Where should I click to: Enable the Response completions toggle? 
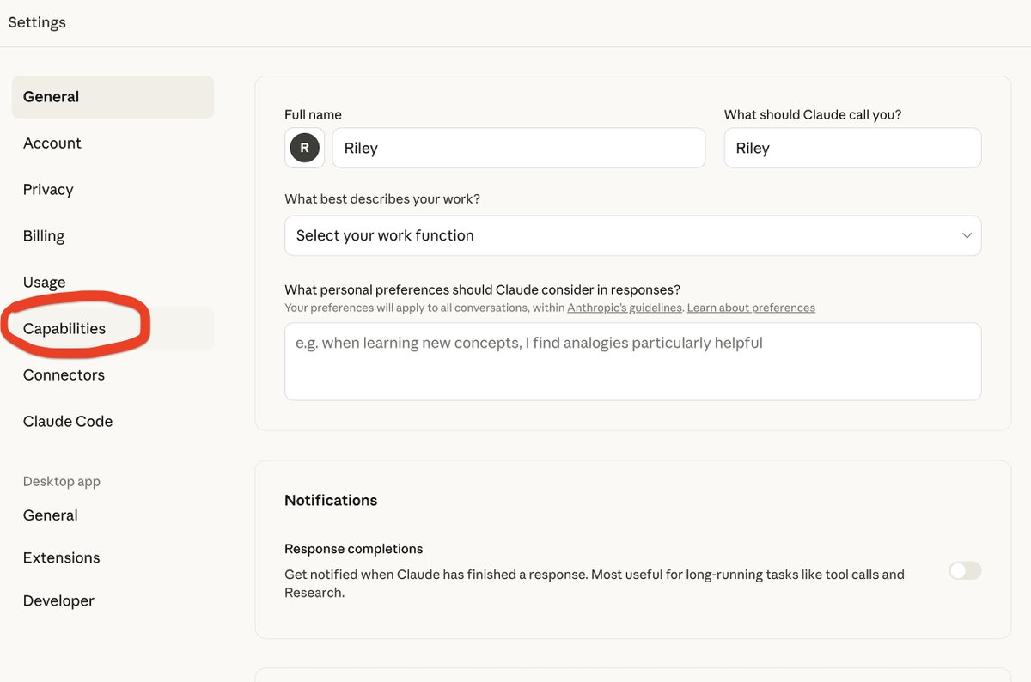click(965, 571)
